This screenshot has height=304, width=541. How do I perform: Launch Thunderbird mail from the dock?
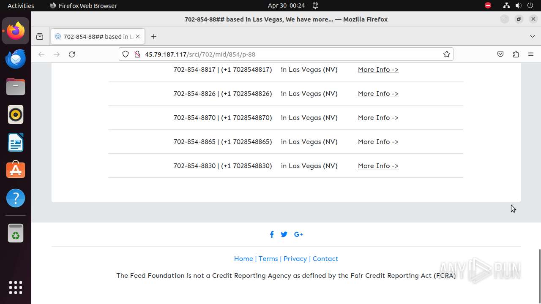click(16, 59)
